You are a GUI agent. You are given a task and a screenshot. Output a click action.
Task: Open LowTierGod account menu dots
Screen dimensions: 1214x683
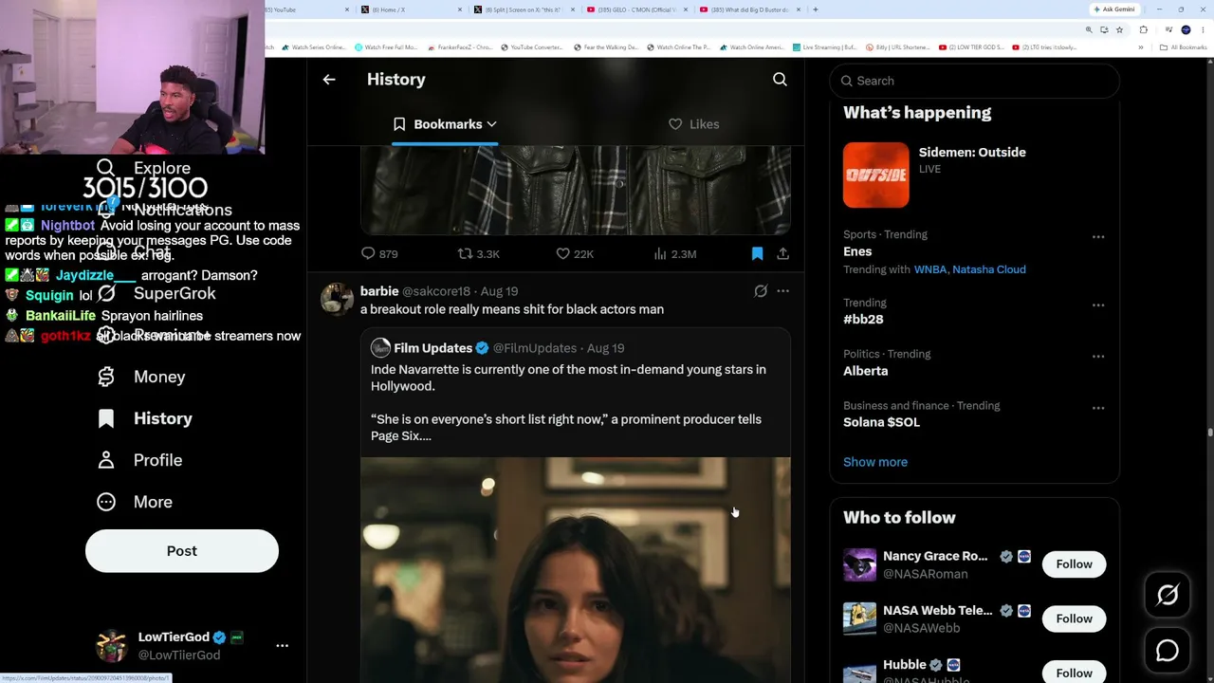(282, 645)
